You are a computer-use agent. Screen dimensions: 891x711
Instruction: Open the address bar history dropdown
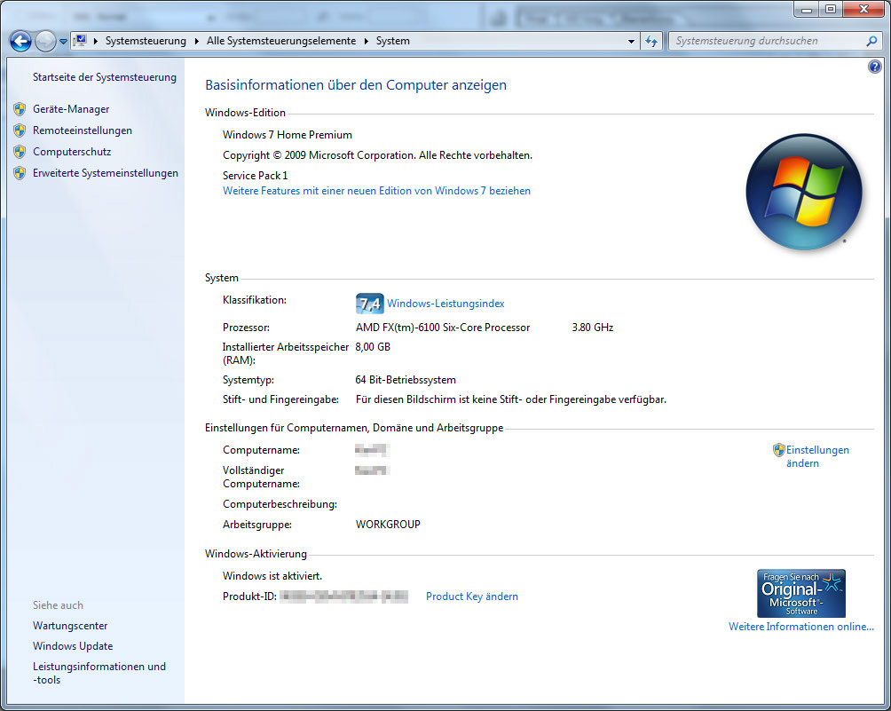click(x=631, y=42)
